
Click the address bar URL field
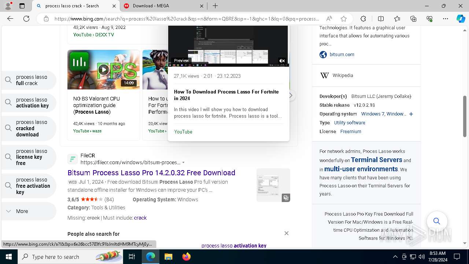187,19
